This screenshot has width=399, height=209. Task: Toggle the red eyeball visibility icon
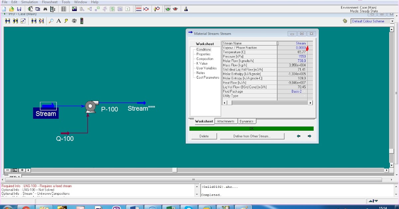coord(175,9)
